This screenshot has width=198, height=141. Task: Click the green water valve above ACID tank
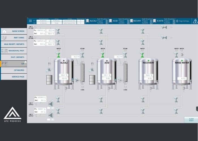click(x=103, y=56)
